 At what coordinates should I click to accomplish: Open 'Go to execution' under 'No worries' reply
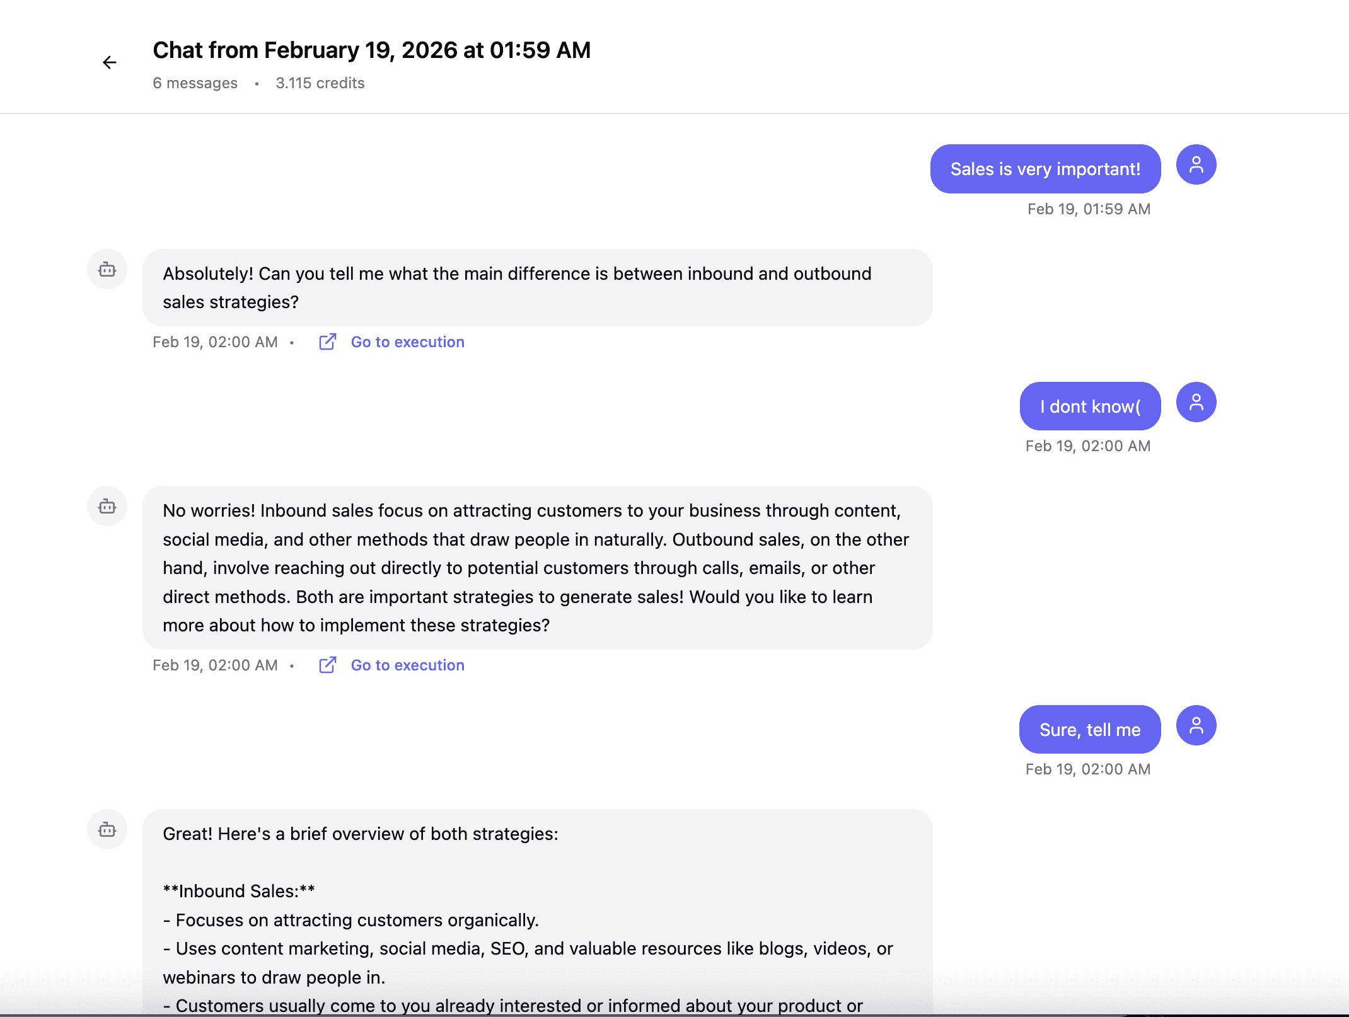(x=407, y=665)
